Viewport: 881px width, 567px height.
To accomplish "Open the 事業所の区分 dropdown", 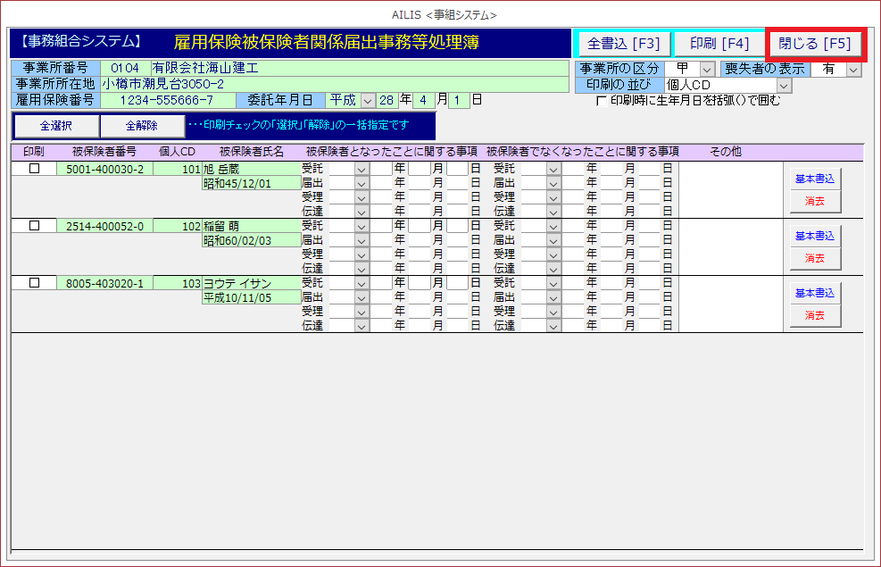I will pos(707,70).
